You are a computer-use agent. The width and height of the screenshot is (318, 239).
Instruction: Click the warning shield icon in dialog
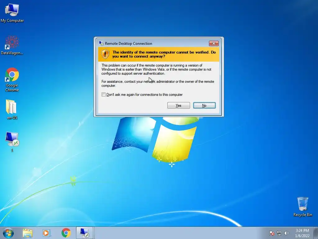tap(105, 54)
